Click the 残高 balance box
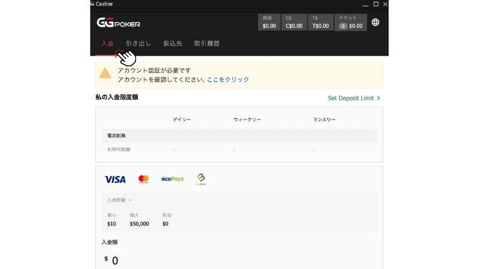 269,23
